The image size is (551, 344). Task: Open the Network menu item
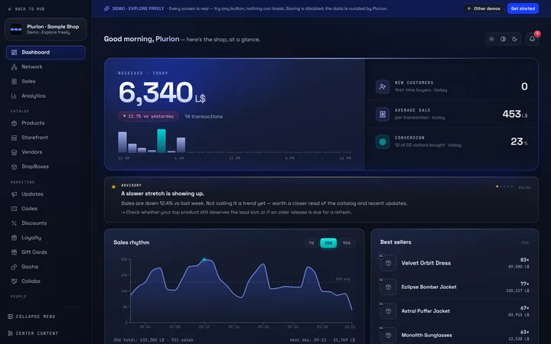tap(46, 67)
